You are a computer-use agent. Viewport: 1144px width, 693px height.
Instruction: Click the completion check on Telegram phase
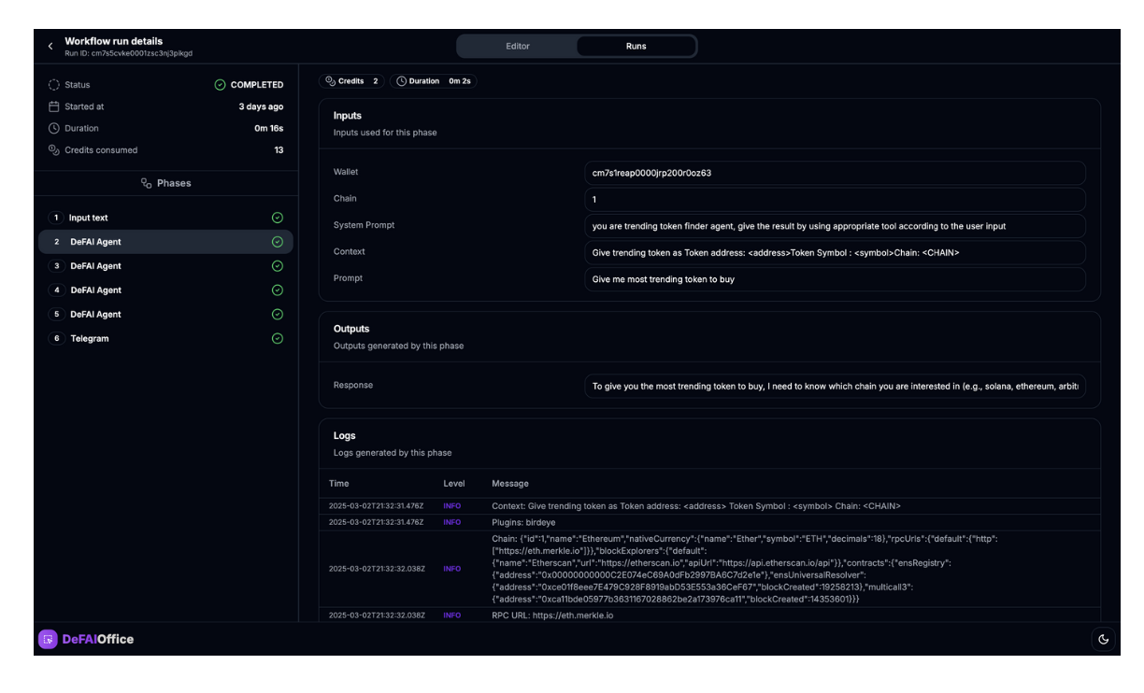pos(277,338)
